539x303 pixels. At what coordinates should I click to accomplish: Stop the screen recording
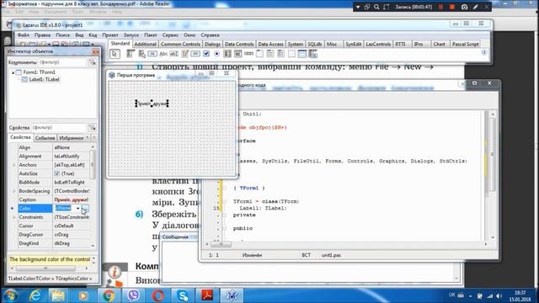coord(452,7)
